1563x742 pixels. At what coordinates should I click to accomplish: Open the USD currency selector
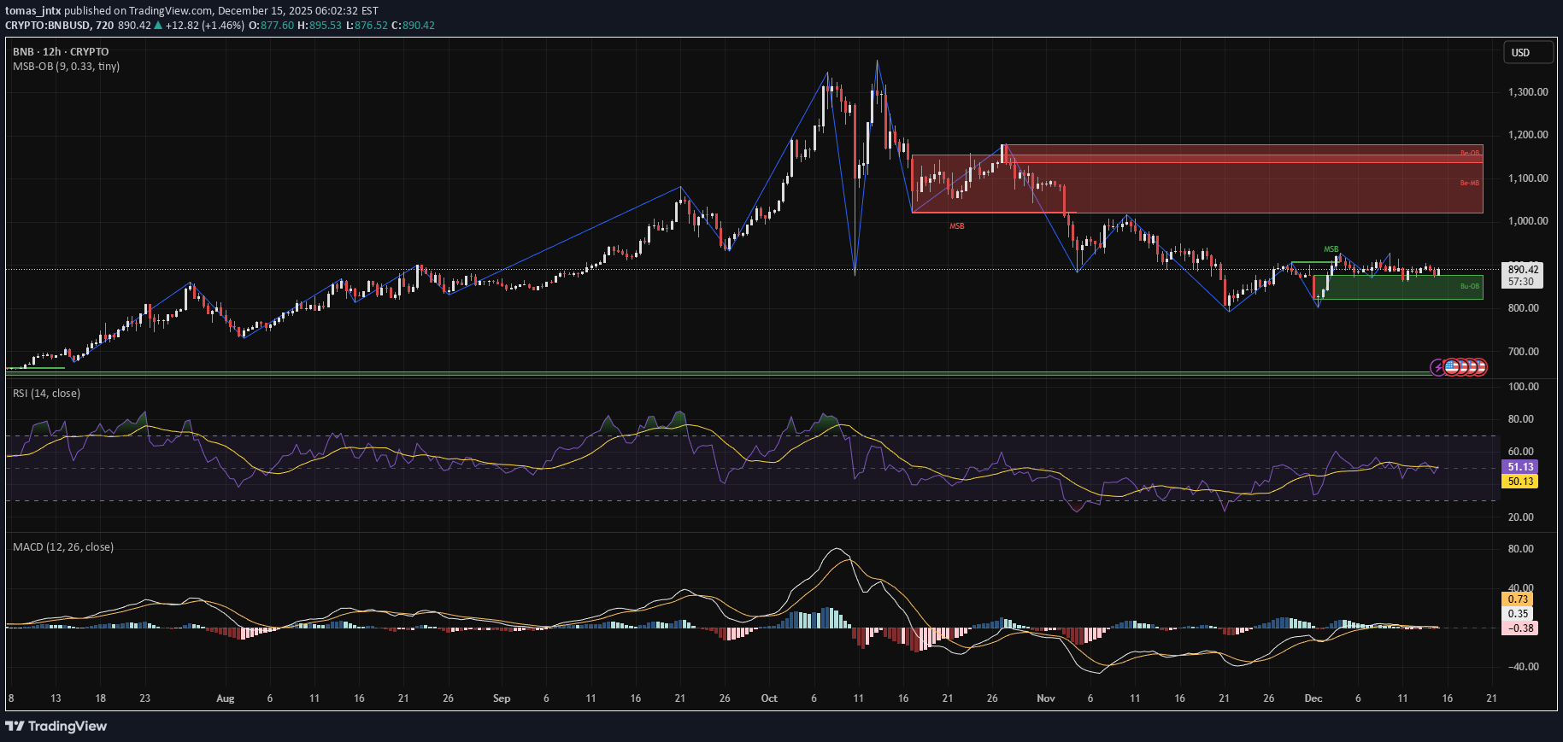click(1528, 53)
